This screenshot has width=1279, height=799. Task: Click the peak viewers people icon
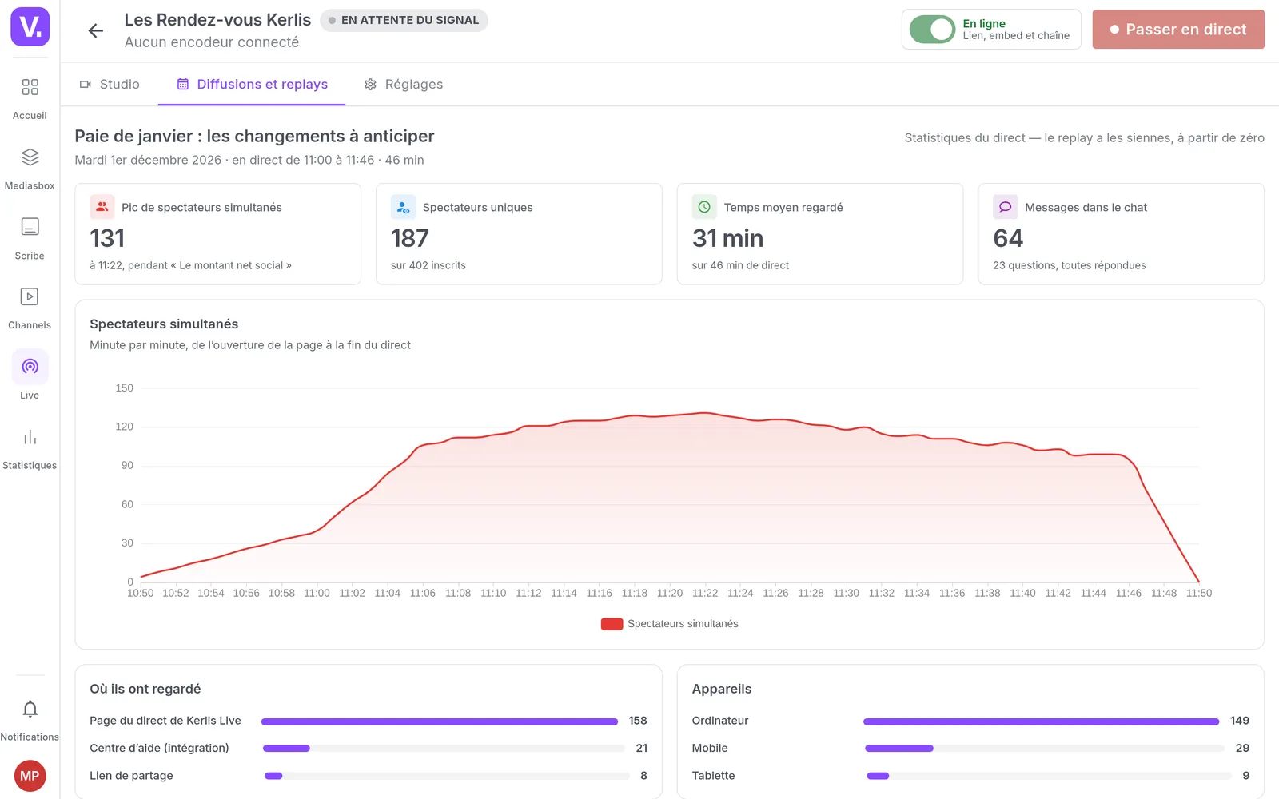pos(102,207)
